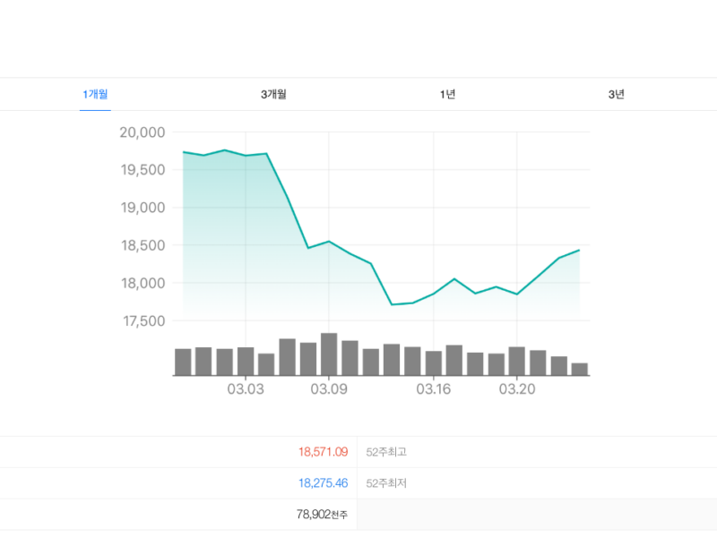Screen dimensions: 717x537
Task: Switch to the 1개월 period tab
Action: coord(95,95)
